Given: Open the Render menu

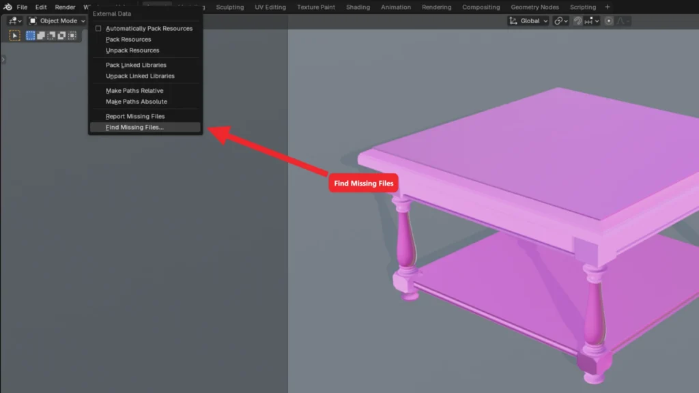Looking at the screenshot, I should pyautogui.click(x=65, y=7).
